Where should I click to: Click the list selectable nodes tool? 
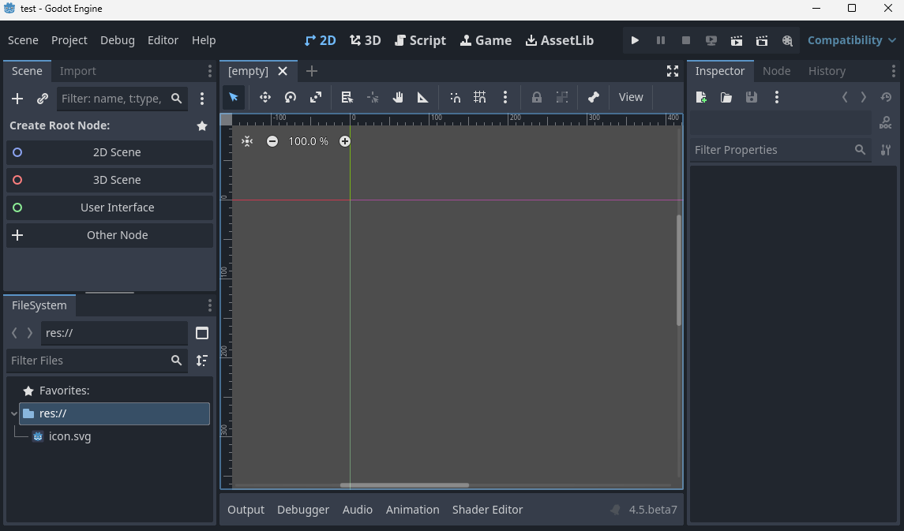(347, 97)
